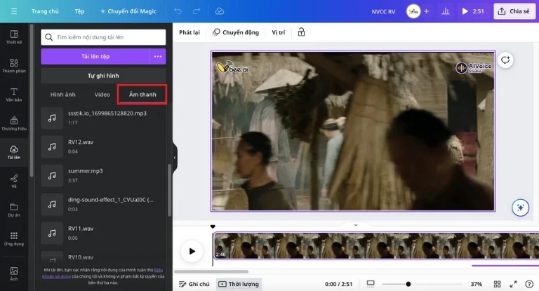Open the analytics bar chart icon
The image size is (539, 291).
coord(446,11)
